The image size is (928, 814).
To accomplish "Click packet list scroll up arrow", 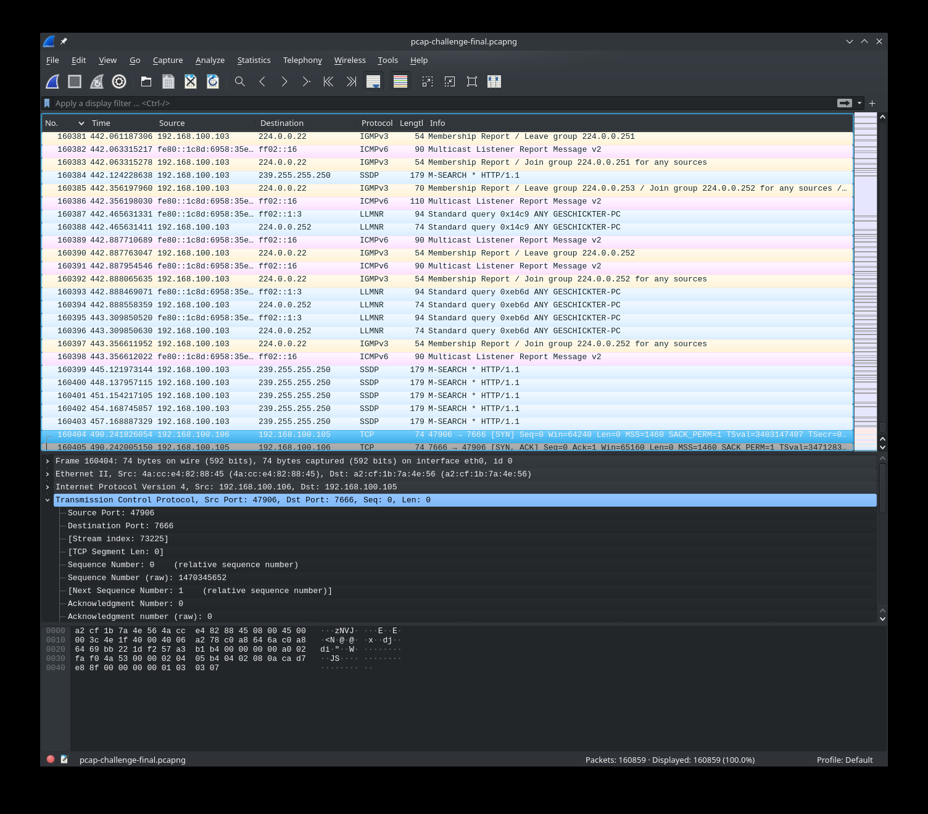I will (882, 117).
